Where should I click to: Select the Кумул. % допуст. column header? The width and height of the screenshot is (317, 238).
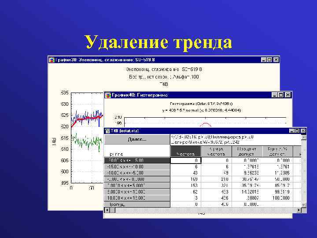point(277,151)
